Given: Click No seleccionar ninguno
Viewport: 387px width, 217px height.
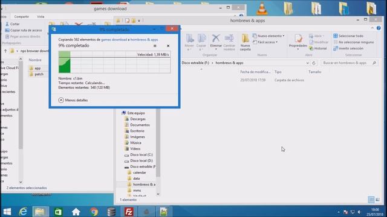Looking at the screenshot, I should pyautogui.click(x=353, y=42).
